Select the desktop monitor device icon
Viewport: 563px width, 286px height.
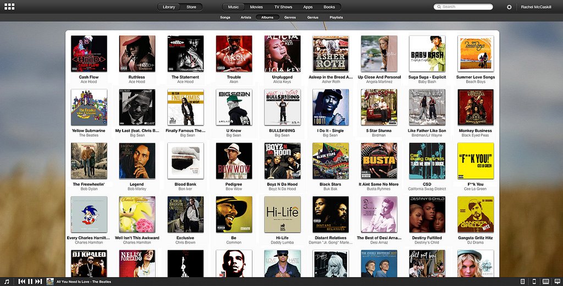558,282
